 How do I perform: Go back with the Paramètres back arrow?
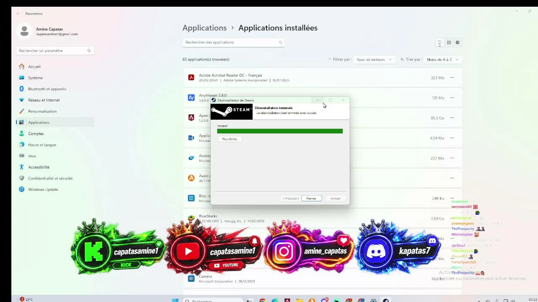[x=18, y=13]
